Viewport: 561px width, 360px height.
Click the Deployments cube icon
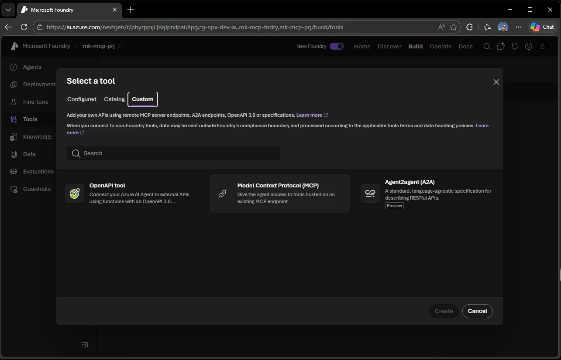pyautogui.click(x=14, y=85)
